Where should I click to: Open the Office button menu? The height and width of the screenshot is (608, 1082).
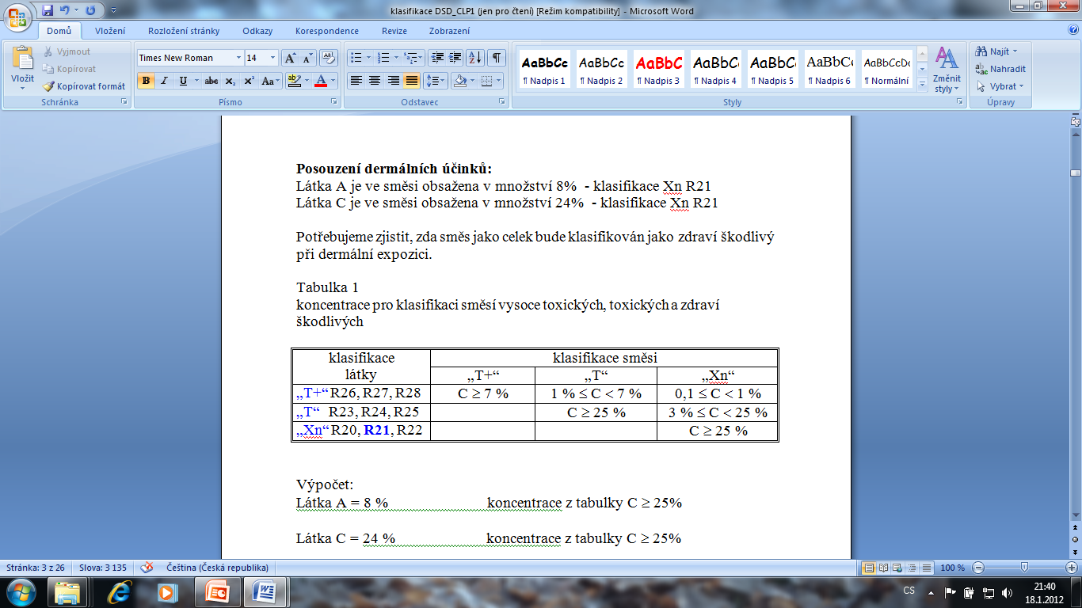tap(17, 17)
